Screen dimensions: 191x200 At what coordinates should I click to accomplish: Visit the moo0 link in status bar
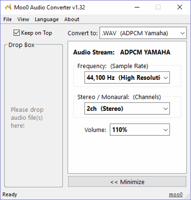coord(176,194)
